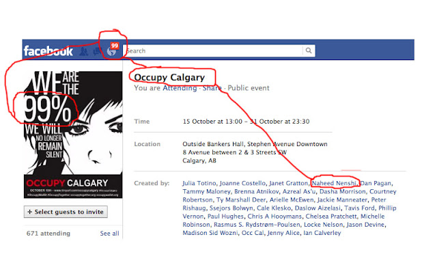Open Daslow Aizelasi's profile
This screenshot has height=278, width=437.
coord(318,208)
